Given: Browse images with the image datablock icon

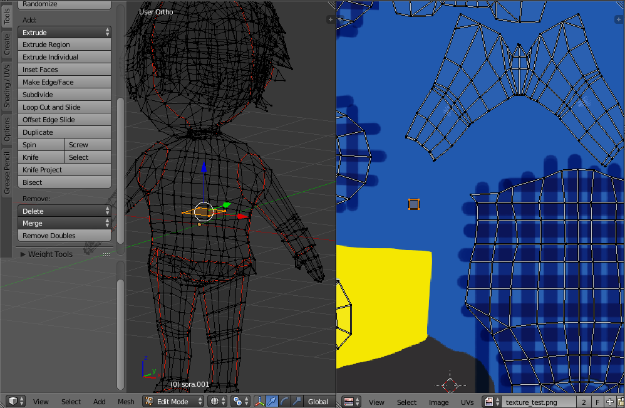Looking at the screenshot, I should tap(492, 402).
